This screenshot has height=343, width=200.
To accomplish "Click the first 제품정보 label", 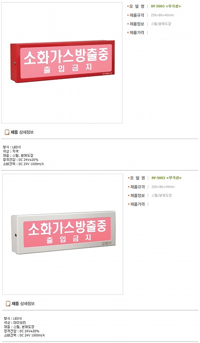I will point(137,24).
